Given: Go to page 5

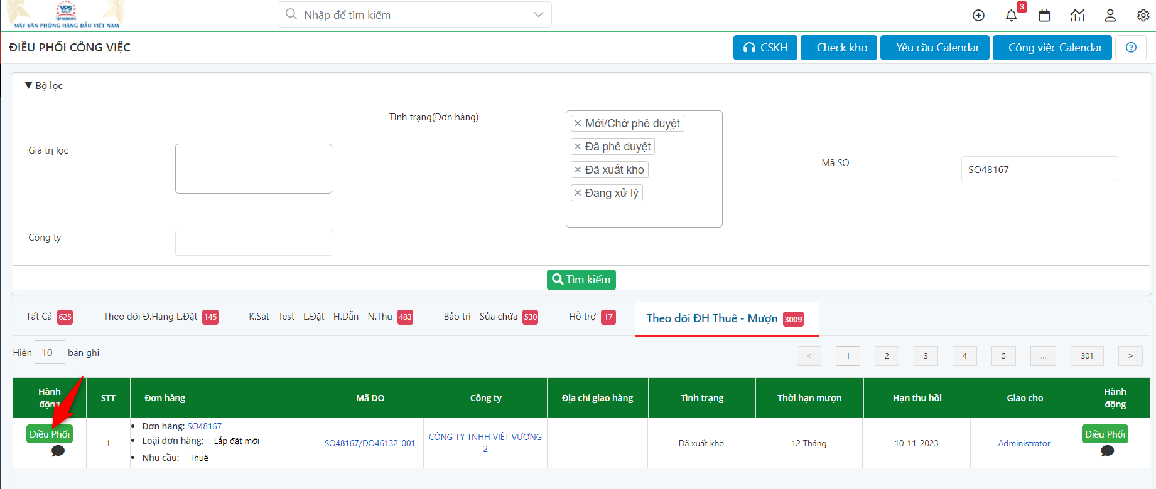Looking at the screenshot, I should [x=1003, y=356].
